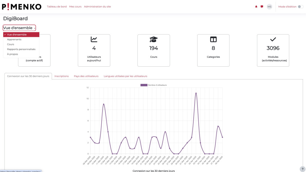306x172 pixels.
Task: Select Rapports personnalisés from the dropdown
Action: (21, 49)
